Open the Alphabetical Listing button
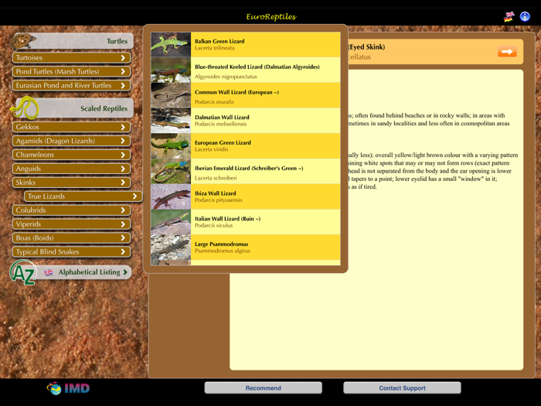Screen dimensions: 541x406 click(x=83, y=272)
